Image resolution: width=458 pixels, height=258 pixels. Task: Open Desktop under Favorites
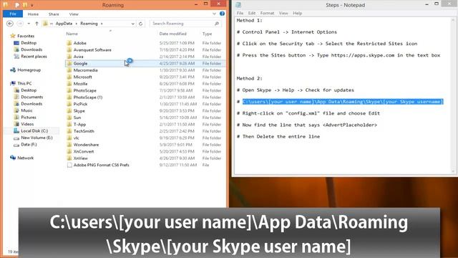pos(29,43)
